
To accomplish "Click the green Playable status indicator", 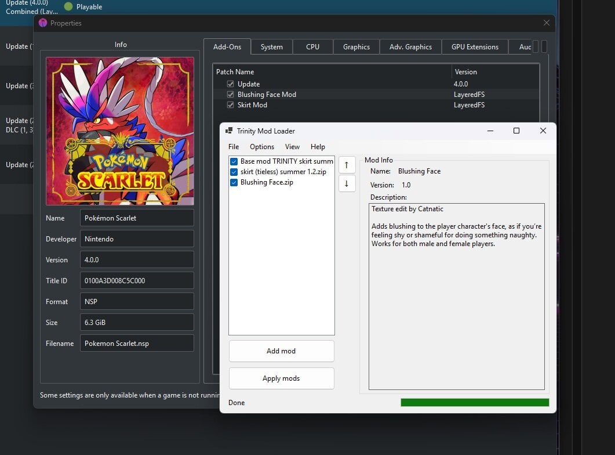I will click(x=68, y=6).
